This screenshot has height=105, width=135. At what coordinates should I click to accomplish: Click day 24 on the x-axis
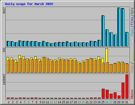[x=99, y=102]
